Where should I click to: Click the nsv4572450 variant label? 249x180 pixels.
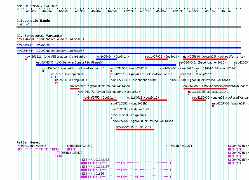tap(73, 68)
